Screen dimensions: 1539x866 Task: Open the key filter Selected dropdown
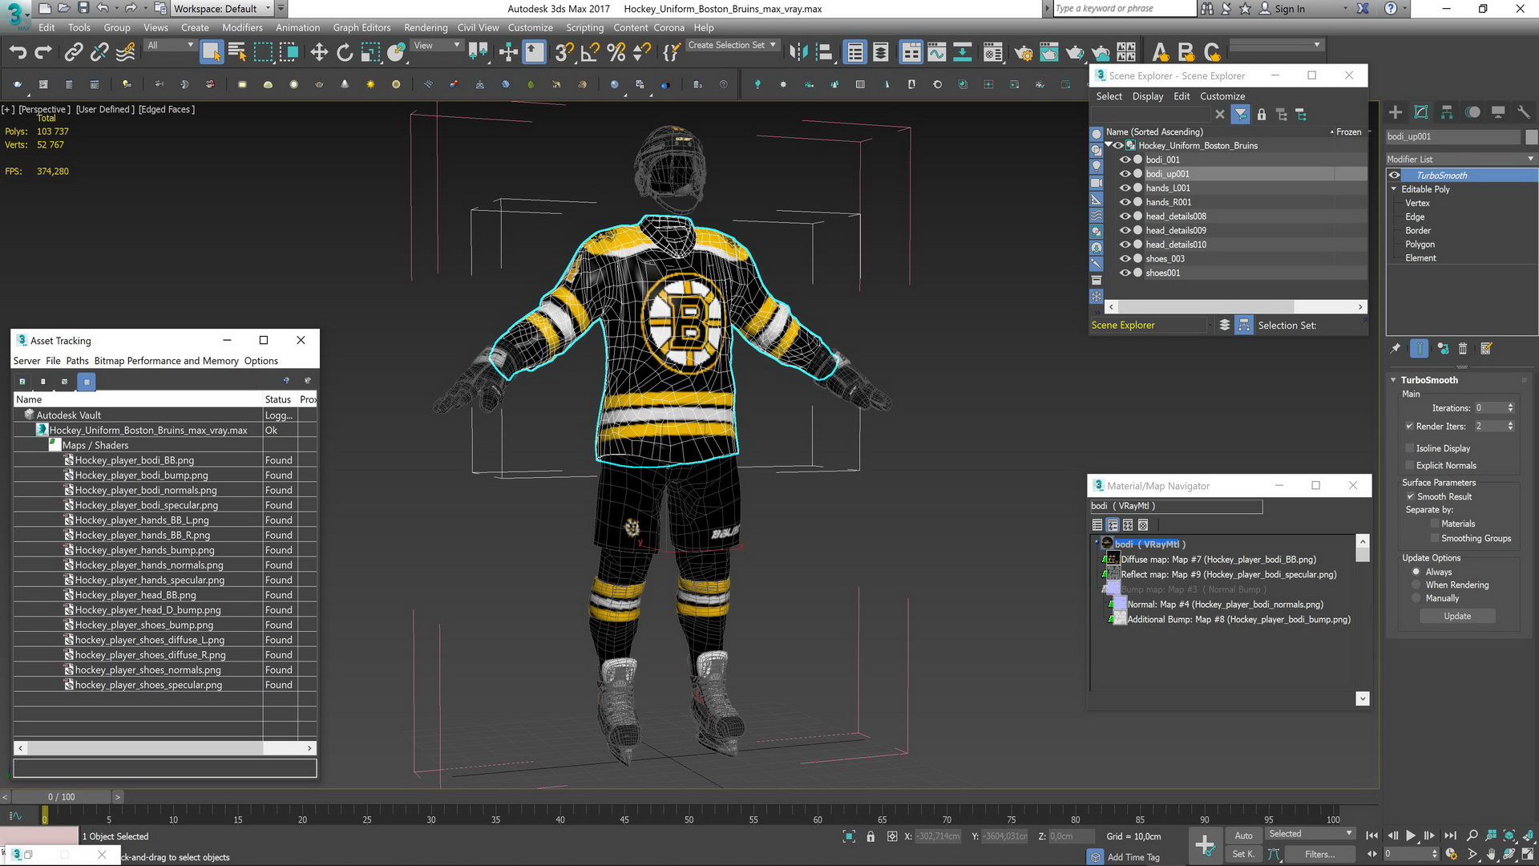point(1310,834)
